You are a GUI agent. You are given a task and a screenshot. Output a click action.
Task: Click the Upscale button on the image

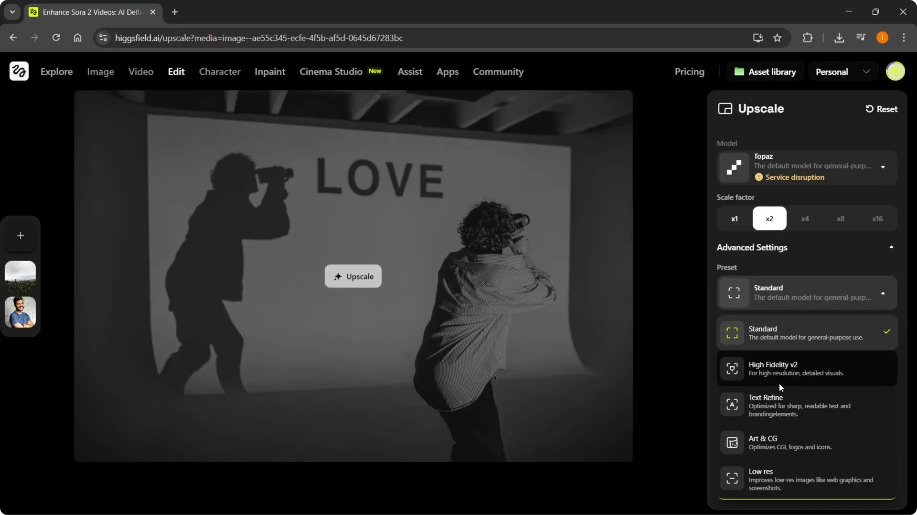[x=353, y=276]
